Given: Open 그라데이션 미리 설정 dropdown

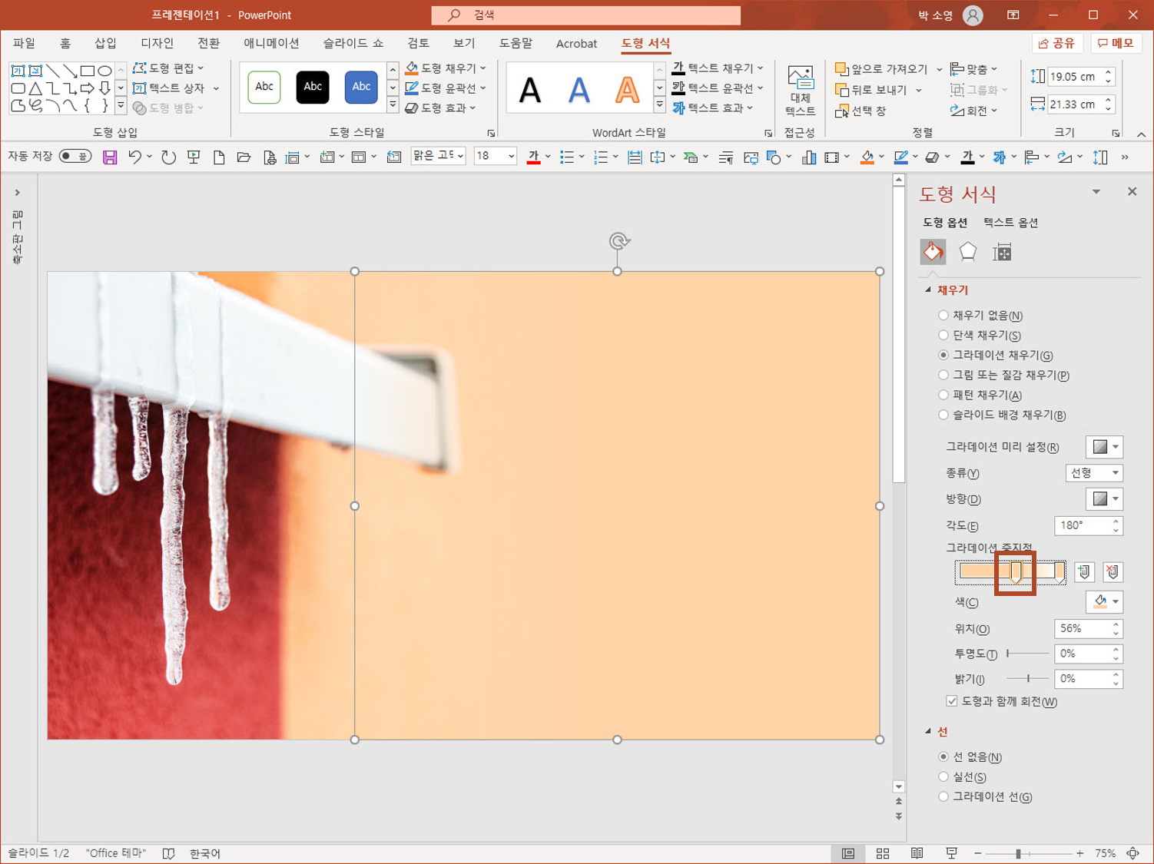Looking at the screenshot, I should (x=1104, y=447).
